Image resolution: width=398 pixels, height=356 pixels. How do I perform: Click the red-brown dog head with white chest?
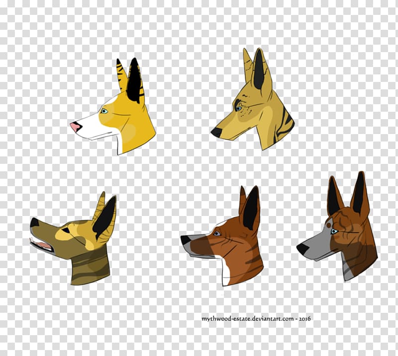[222, 236]
